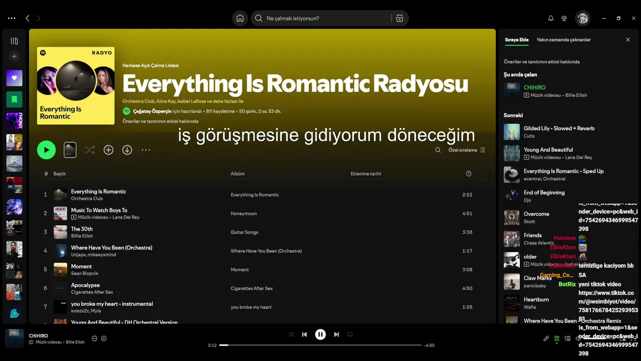Open the profile avatar menu
Screen dimensions: 641x361
583,18
